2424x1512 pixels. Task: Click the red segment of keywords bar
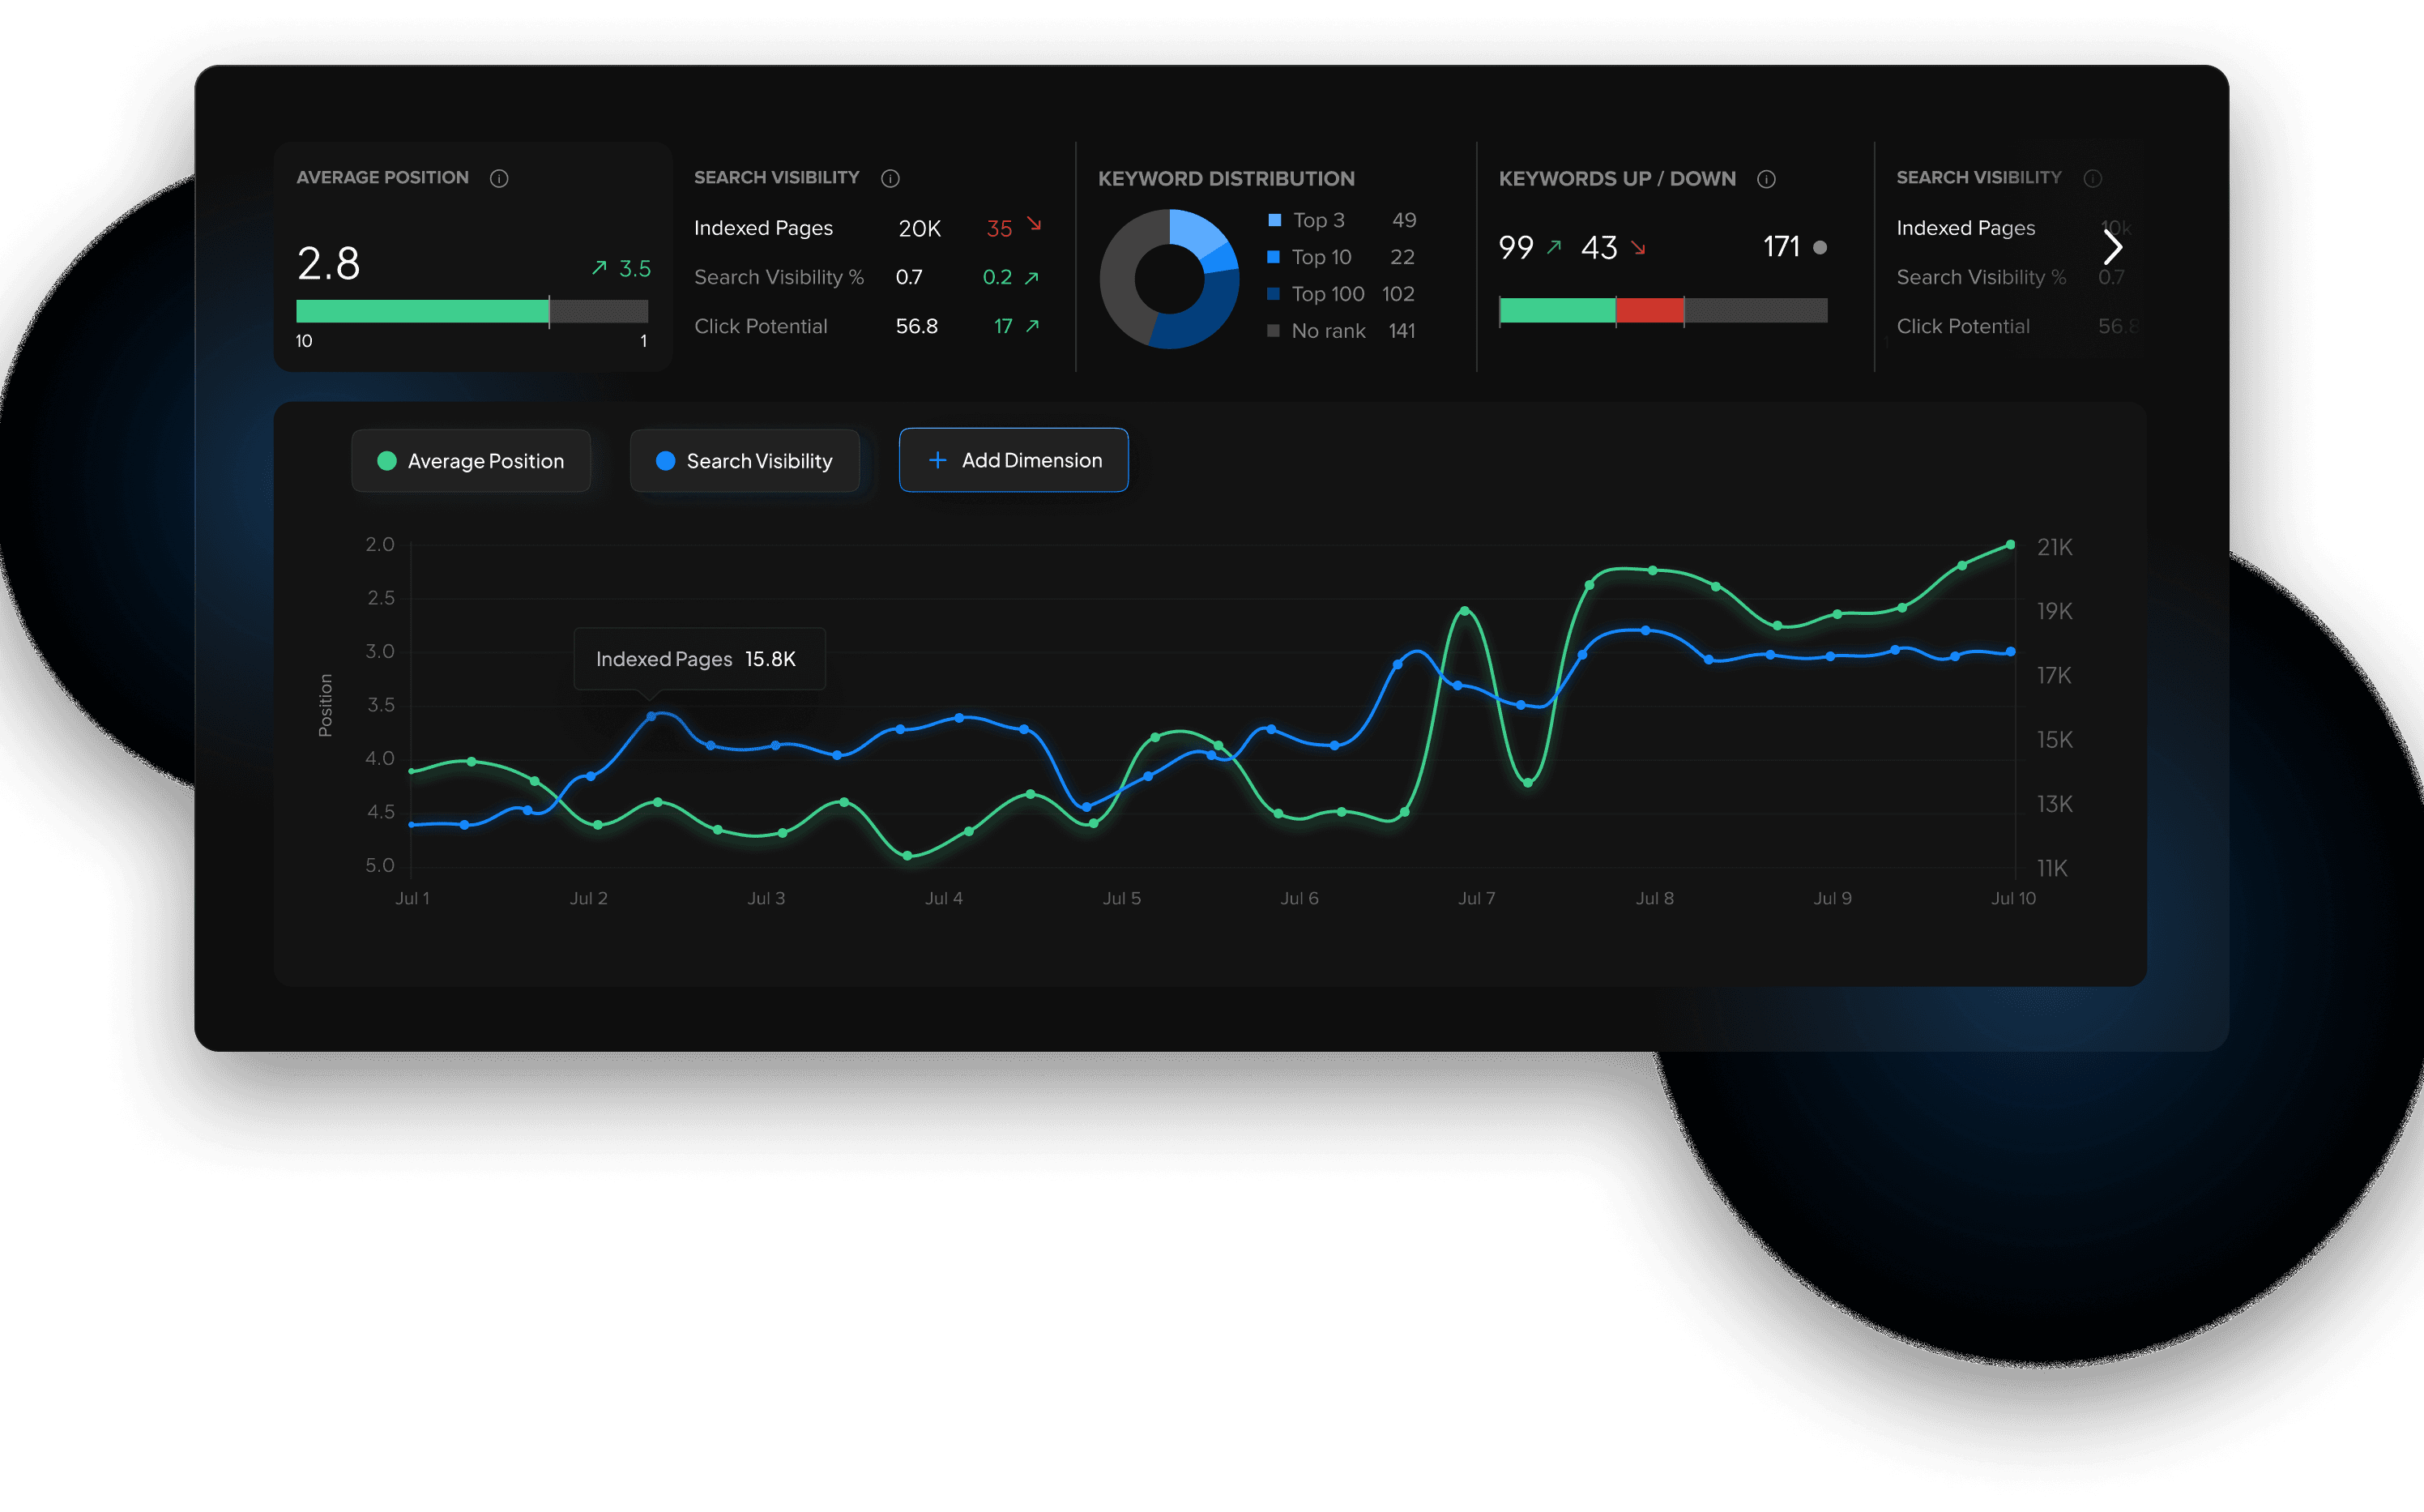pyautogui.click(x=1649, y=311)
